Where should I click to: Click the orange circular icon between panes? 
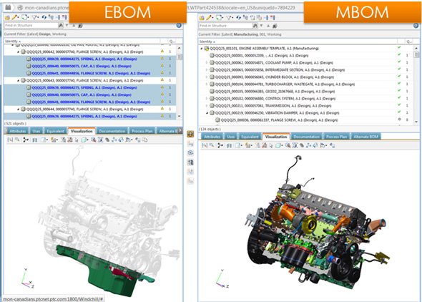[x=190, y=134]
